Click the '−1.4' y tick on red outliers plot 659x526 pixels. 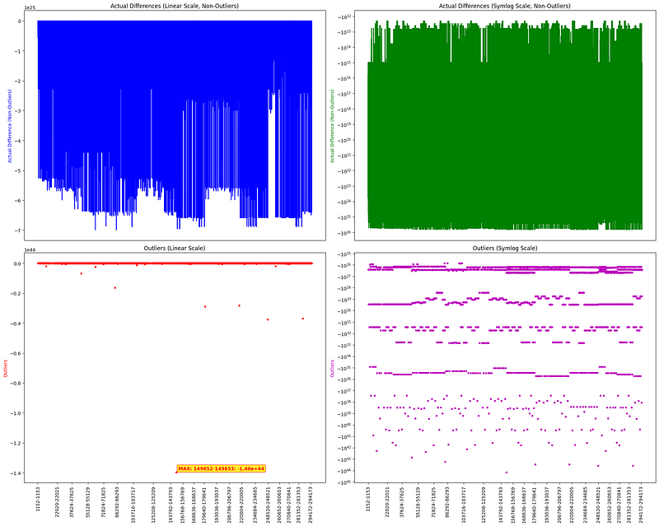tap(16, 473)
